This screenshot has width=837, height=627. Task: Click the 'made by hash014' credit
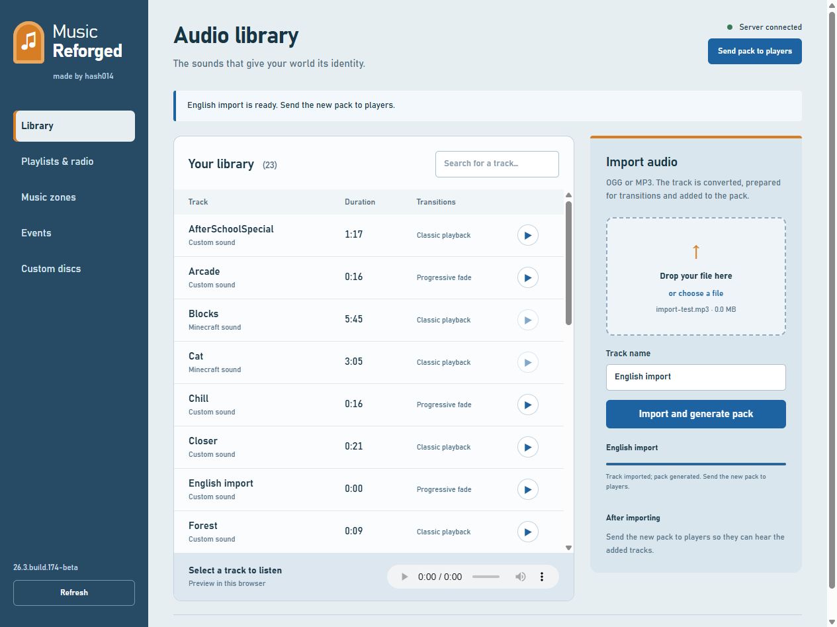(83, 76)
